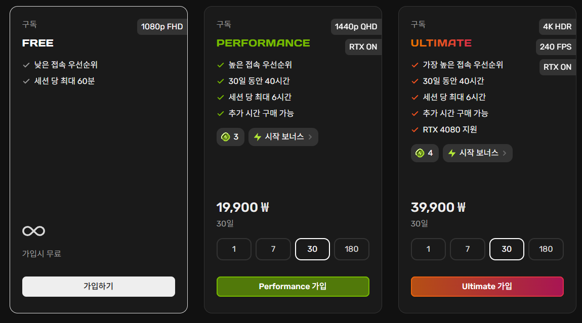Image resolution: width=582 pixels, height=323 pixels.
Task: Click the green coin icon showing 3
Action: click(x=225, y=137)
